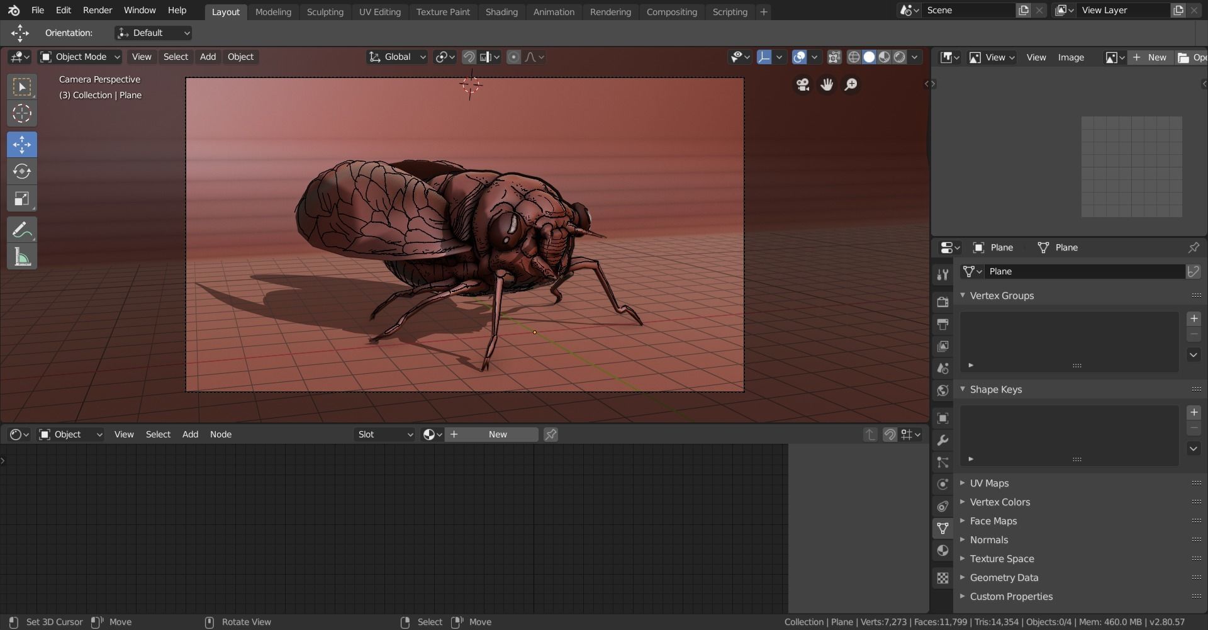Image resolution: width=1208 pixels, height=630 pixels.
Task: Select the Measure tool
Action: point(22,257)
